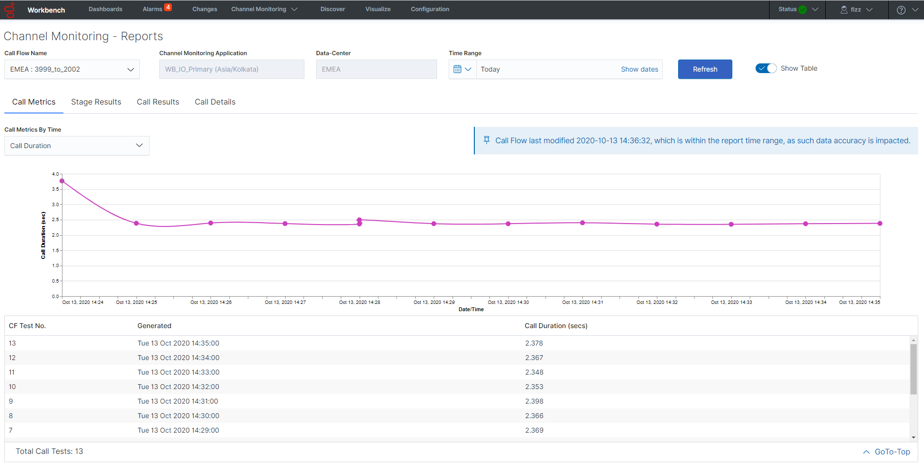
Task: Open the Dashboards menu
Action: [105, 9]
